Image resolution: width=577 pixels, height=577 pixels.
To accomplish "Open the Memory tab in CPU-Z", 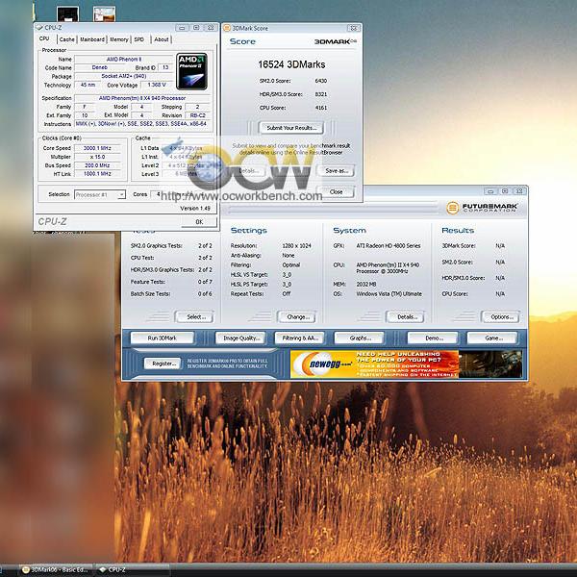I will tap(119, 39).
